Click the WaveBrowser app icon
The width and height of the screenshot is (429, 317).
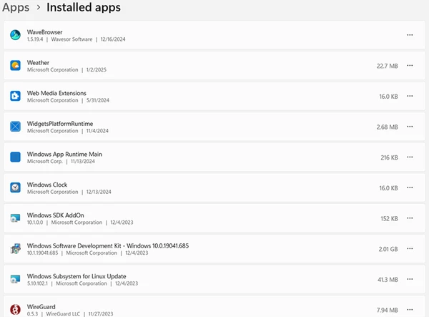click(15, 34)
